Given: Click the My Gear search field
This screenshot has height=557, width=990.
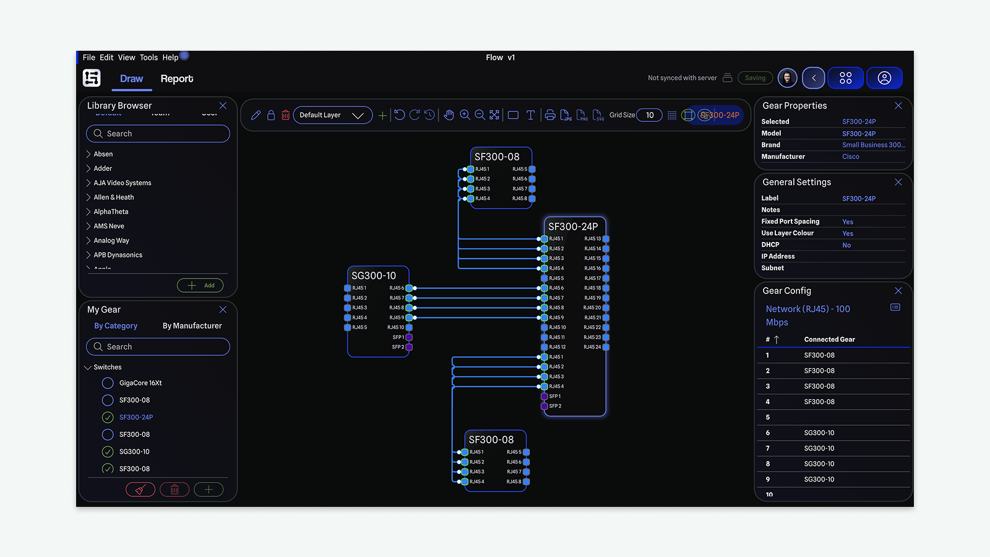Looking at the screenshot, I should coord(158,347).
